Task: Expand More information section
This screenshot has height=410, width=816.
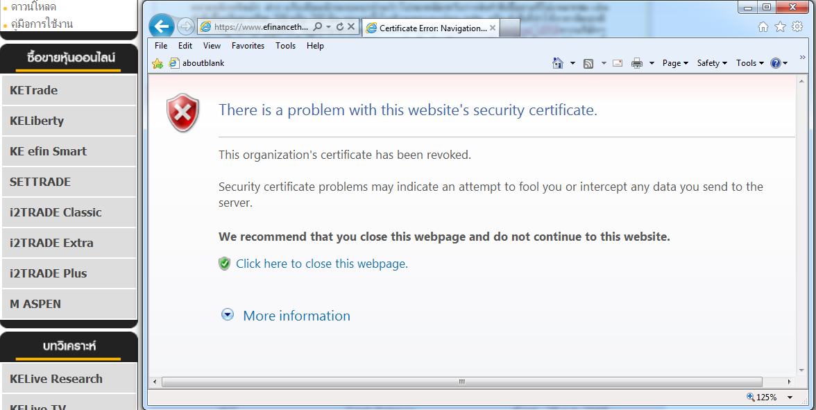Action: pos(296,316)
